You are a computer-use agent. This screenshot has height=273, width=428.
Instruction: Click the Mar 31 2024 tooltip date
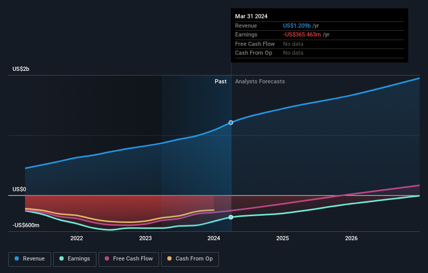[251, 16]
